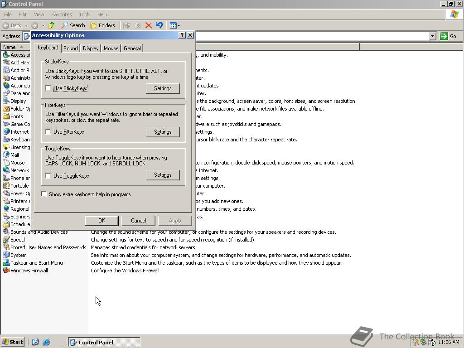Expand the Address bar dropdown
This screenshot has height=348, width=464.
click(x=432, y=36)
